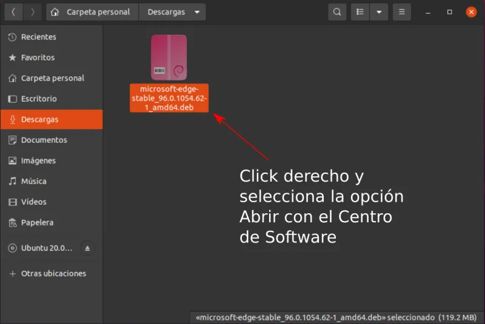Switch to list view icon

[360, 12]
